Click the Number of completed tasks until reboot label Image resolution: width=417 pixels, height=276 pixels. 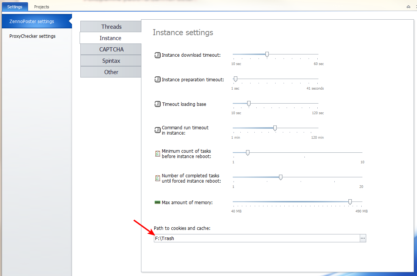coord(191,178)
